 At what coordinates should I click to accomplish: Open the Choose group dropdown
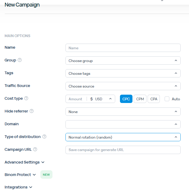pos(123,61)
